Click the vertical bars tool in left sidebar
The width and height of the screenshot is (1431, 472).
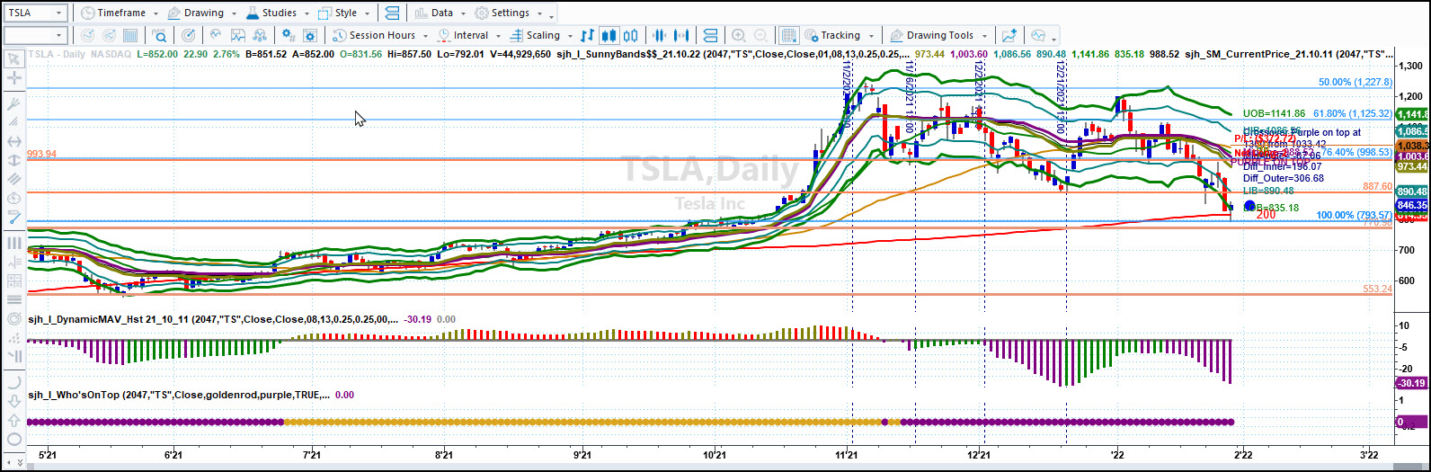[14, 244]
